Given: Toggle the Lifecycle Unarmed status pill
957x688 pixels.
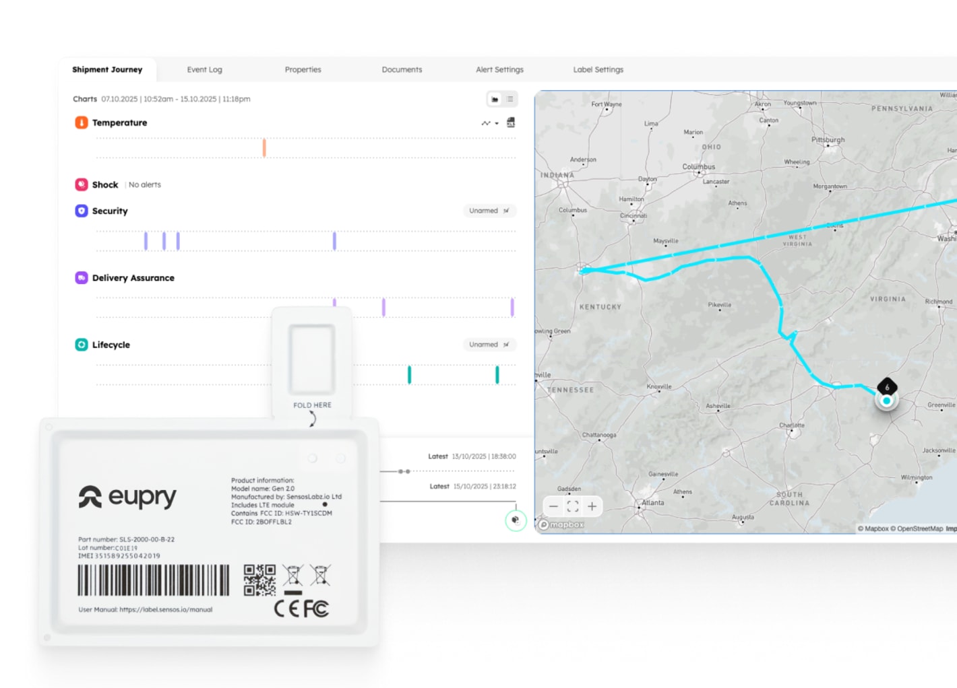Looking at the screenshot, I should tap(489, 345).
